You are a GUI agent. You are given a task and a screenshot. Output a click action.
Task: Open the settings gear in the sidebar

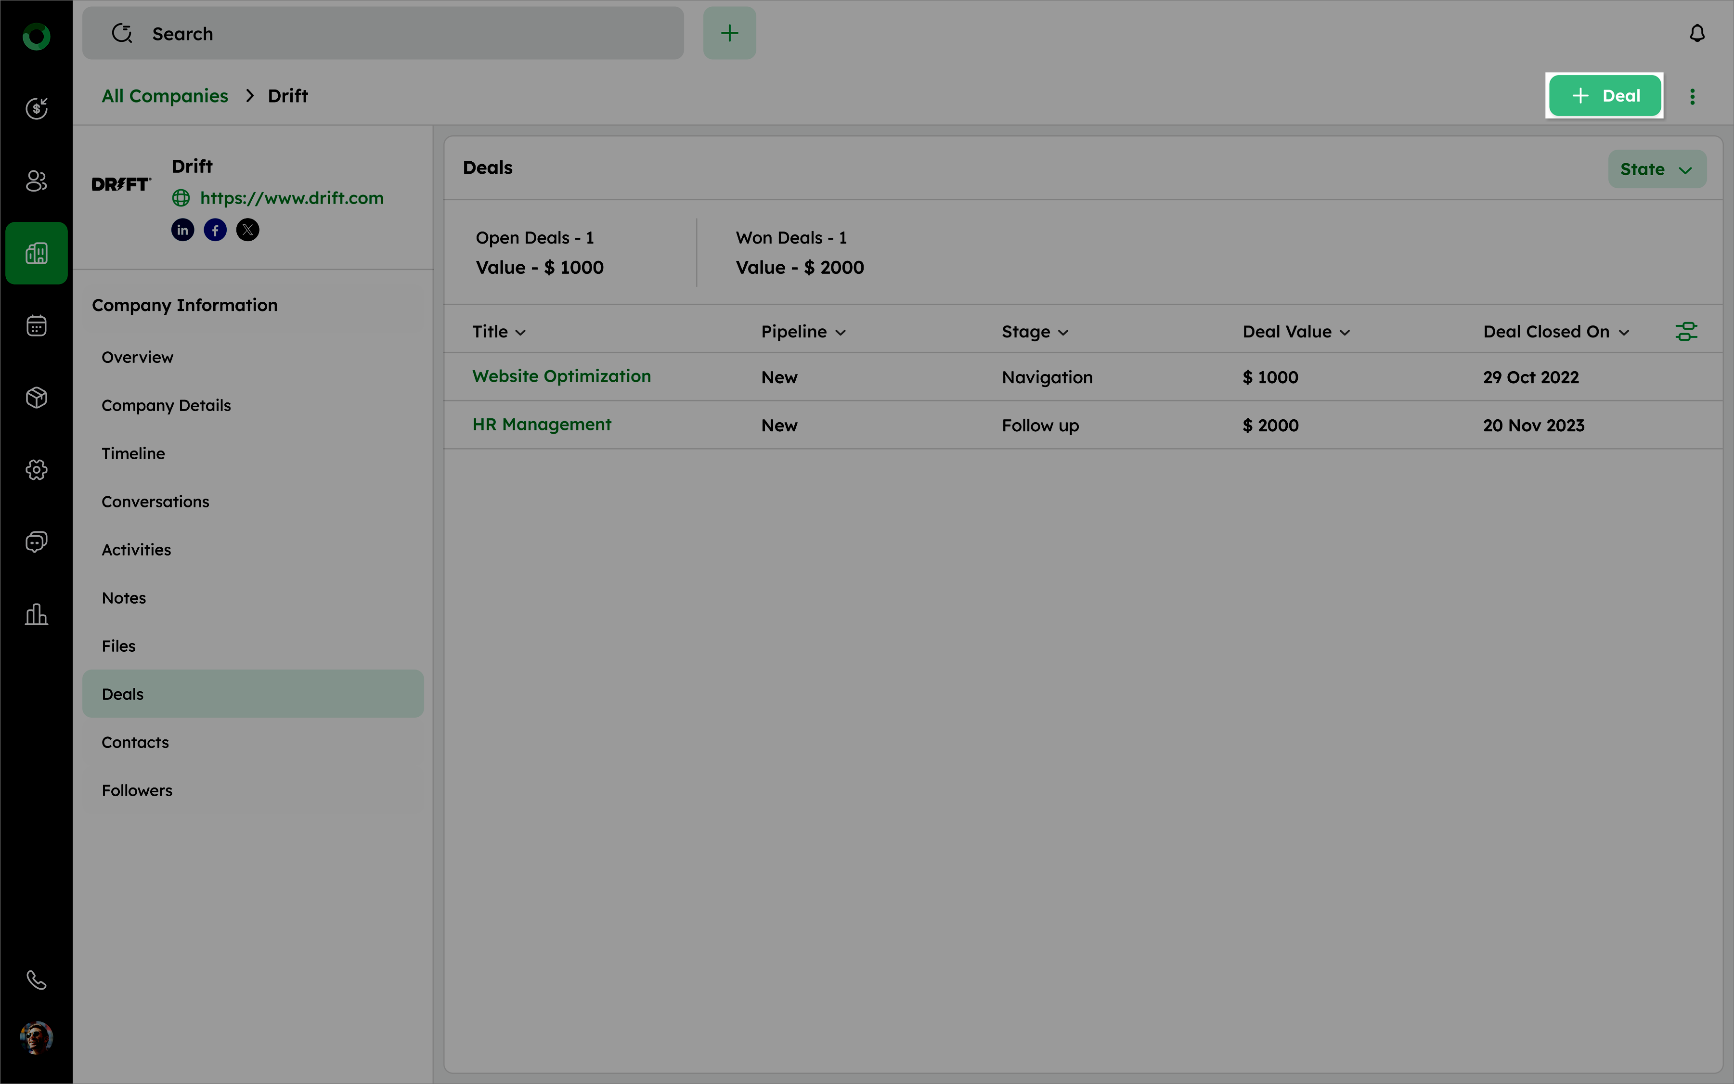37,470
